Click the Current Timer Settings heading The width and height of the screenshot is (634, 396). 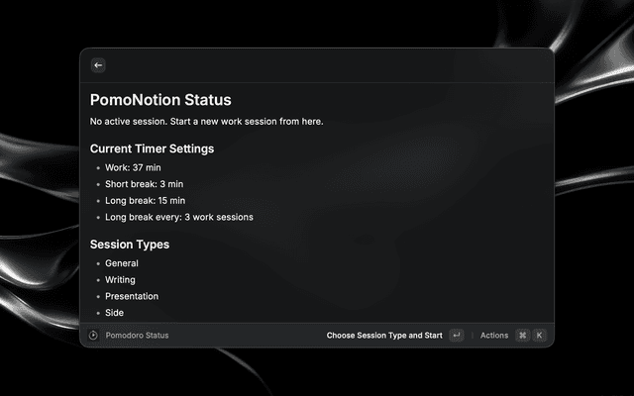[x=152, y=148]
